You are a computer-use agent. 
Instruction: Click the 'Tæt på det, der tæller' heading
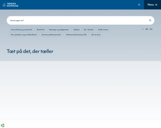point(30,51)
